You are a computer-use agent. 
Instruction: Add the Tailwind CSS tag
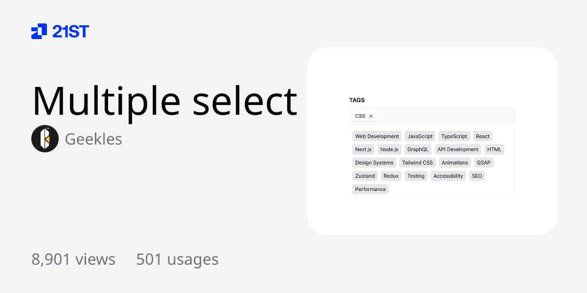click(x=418, y=163)
